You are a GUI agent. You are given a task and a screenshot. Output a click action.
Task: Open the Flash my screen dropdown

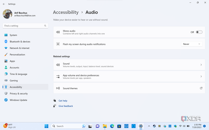[x=192, y=44]
